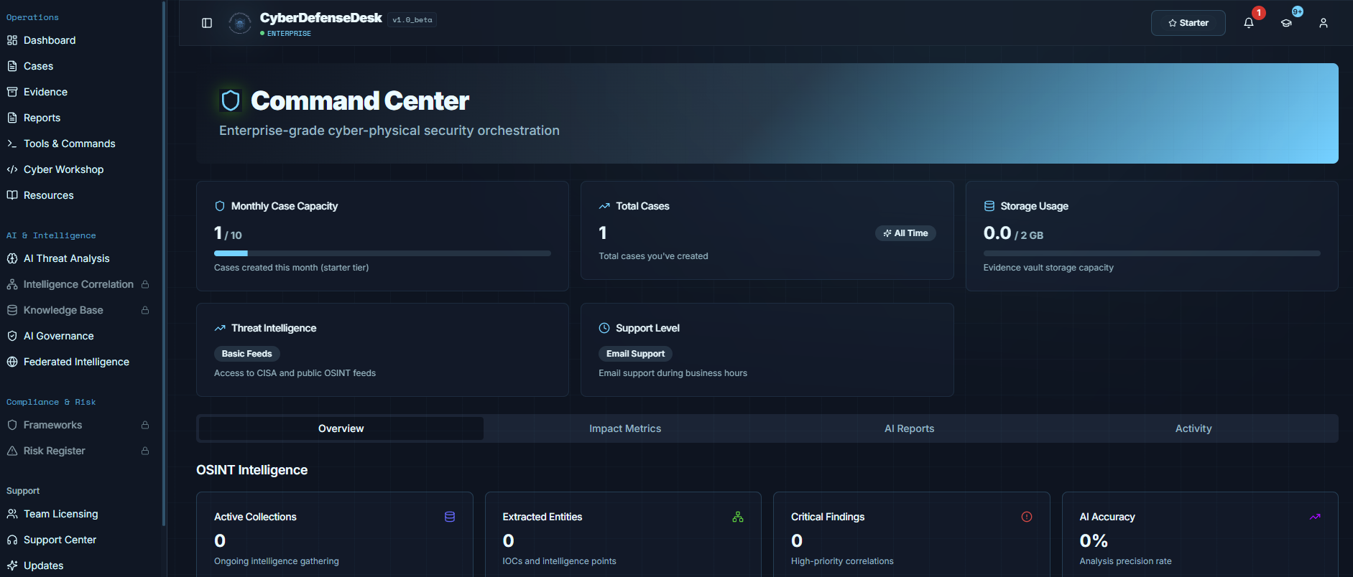Click the Active Collections database icon

(x=450, y=517)
